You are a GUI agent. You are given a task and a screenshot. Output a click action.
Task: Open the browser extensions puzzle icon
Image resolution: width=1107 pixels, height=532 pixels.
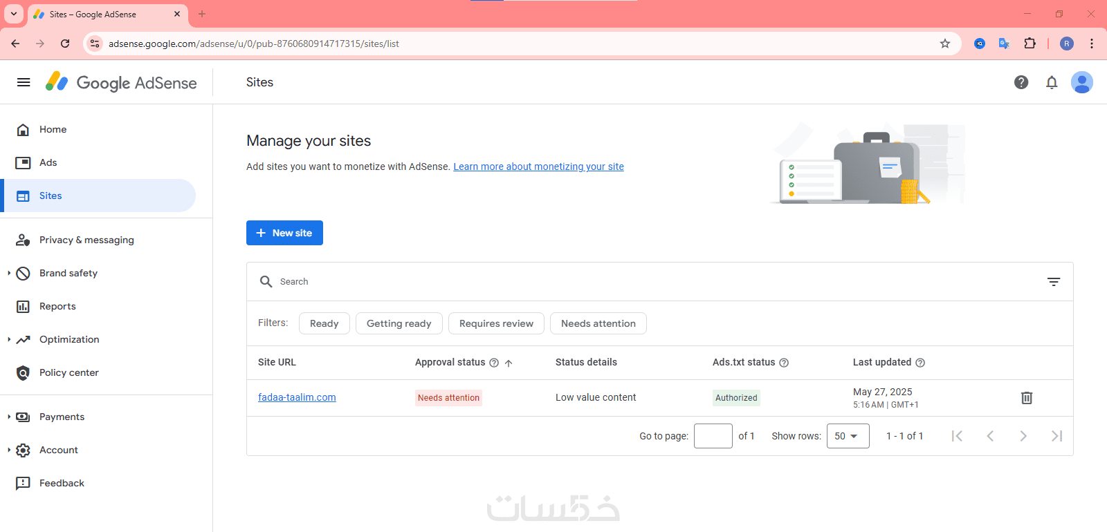click(1030, 44)
